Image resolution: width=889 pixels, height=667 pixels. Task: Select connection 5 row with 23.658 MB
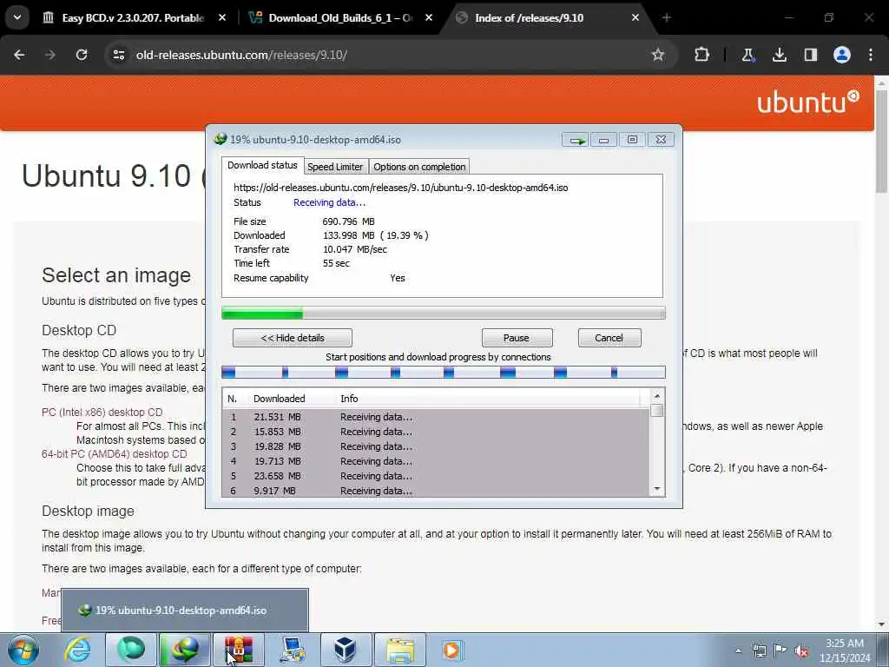(437, 476)
